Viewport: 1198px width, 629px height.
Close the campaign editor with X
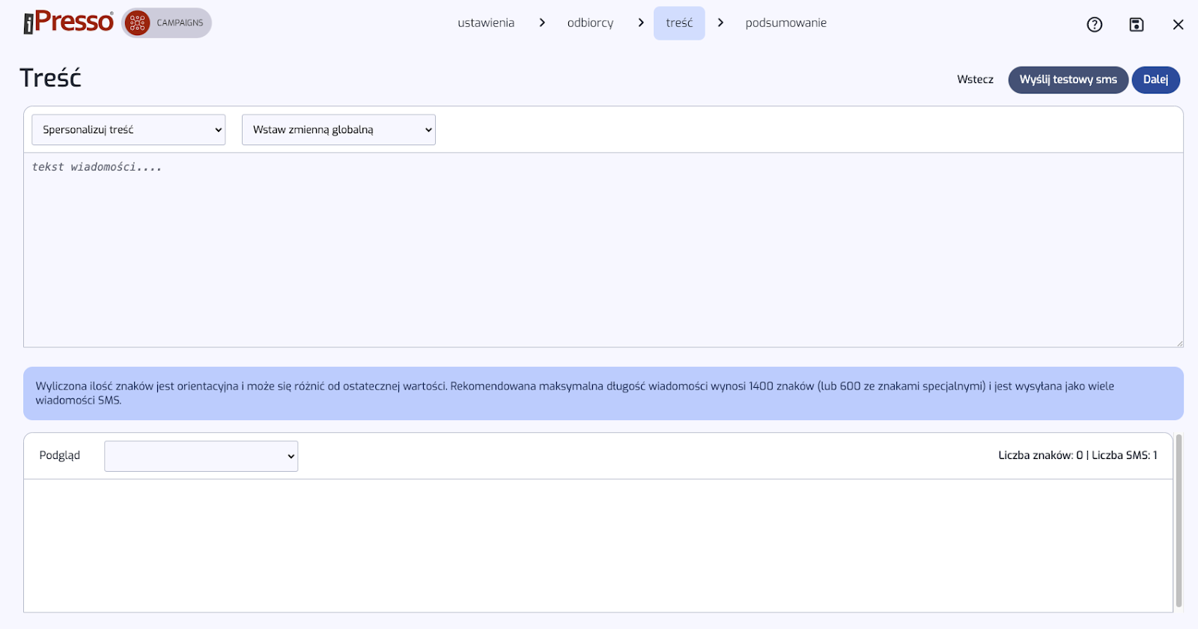(x=1178, y=25)
